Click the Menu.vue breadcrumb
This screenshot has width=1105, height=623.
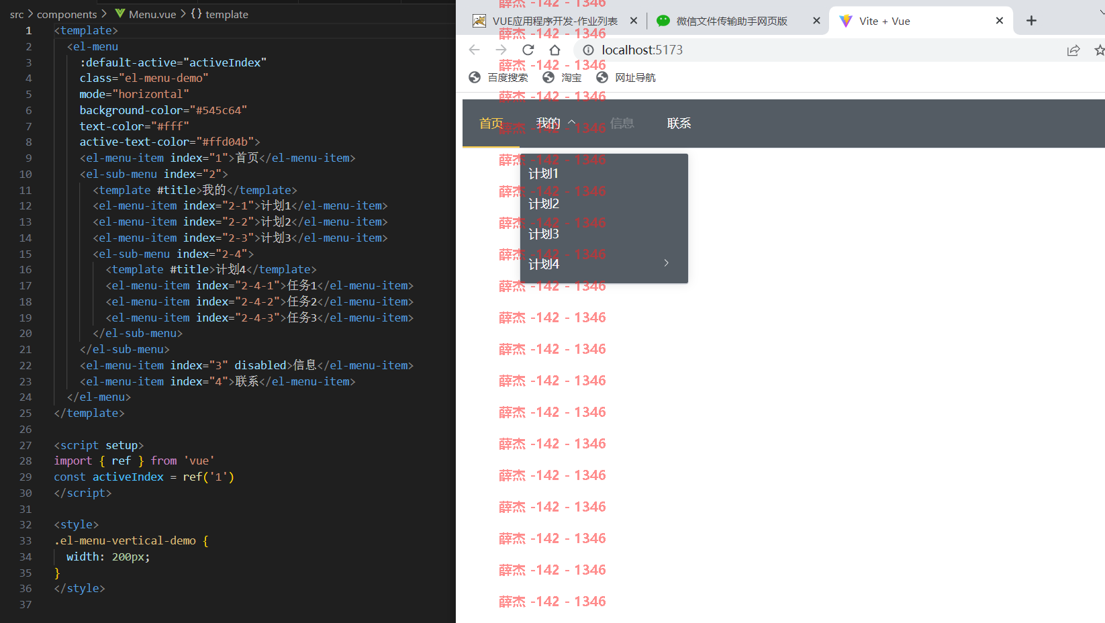(x=152, y=14)
